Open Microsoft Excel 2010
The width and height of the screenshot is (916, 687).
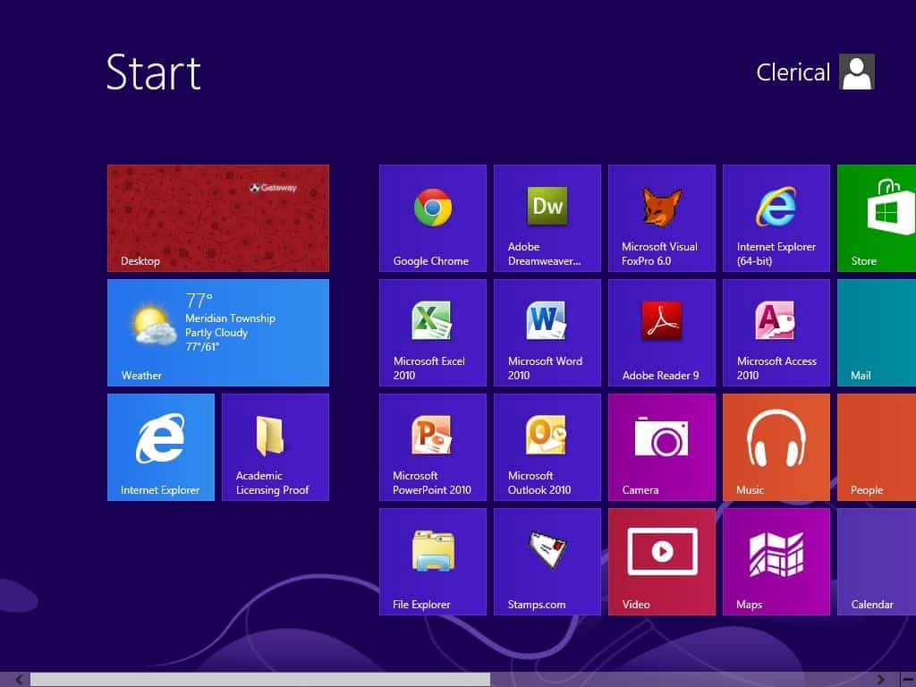pos(432,332)
